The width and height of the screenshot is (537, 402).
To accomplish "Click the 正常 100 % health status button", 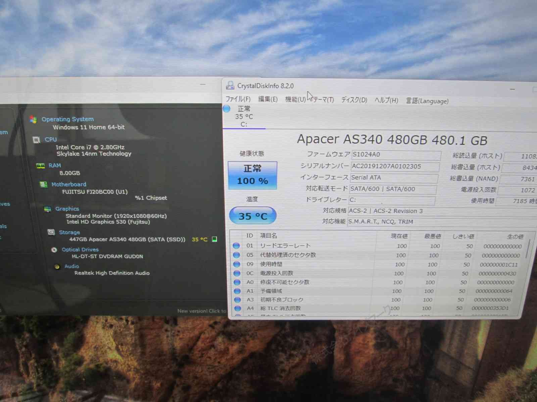I will tap(252, 175).
